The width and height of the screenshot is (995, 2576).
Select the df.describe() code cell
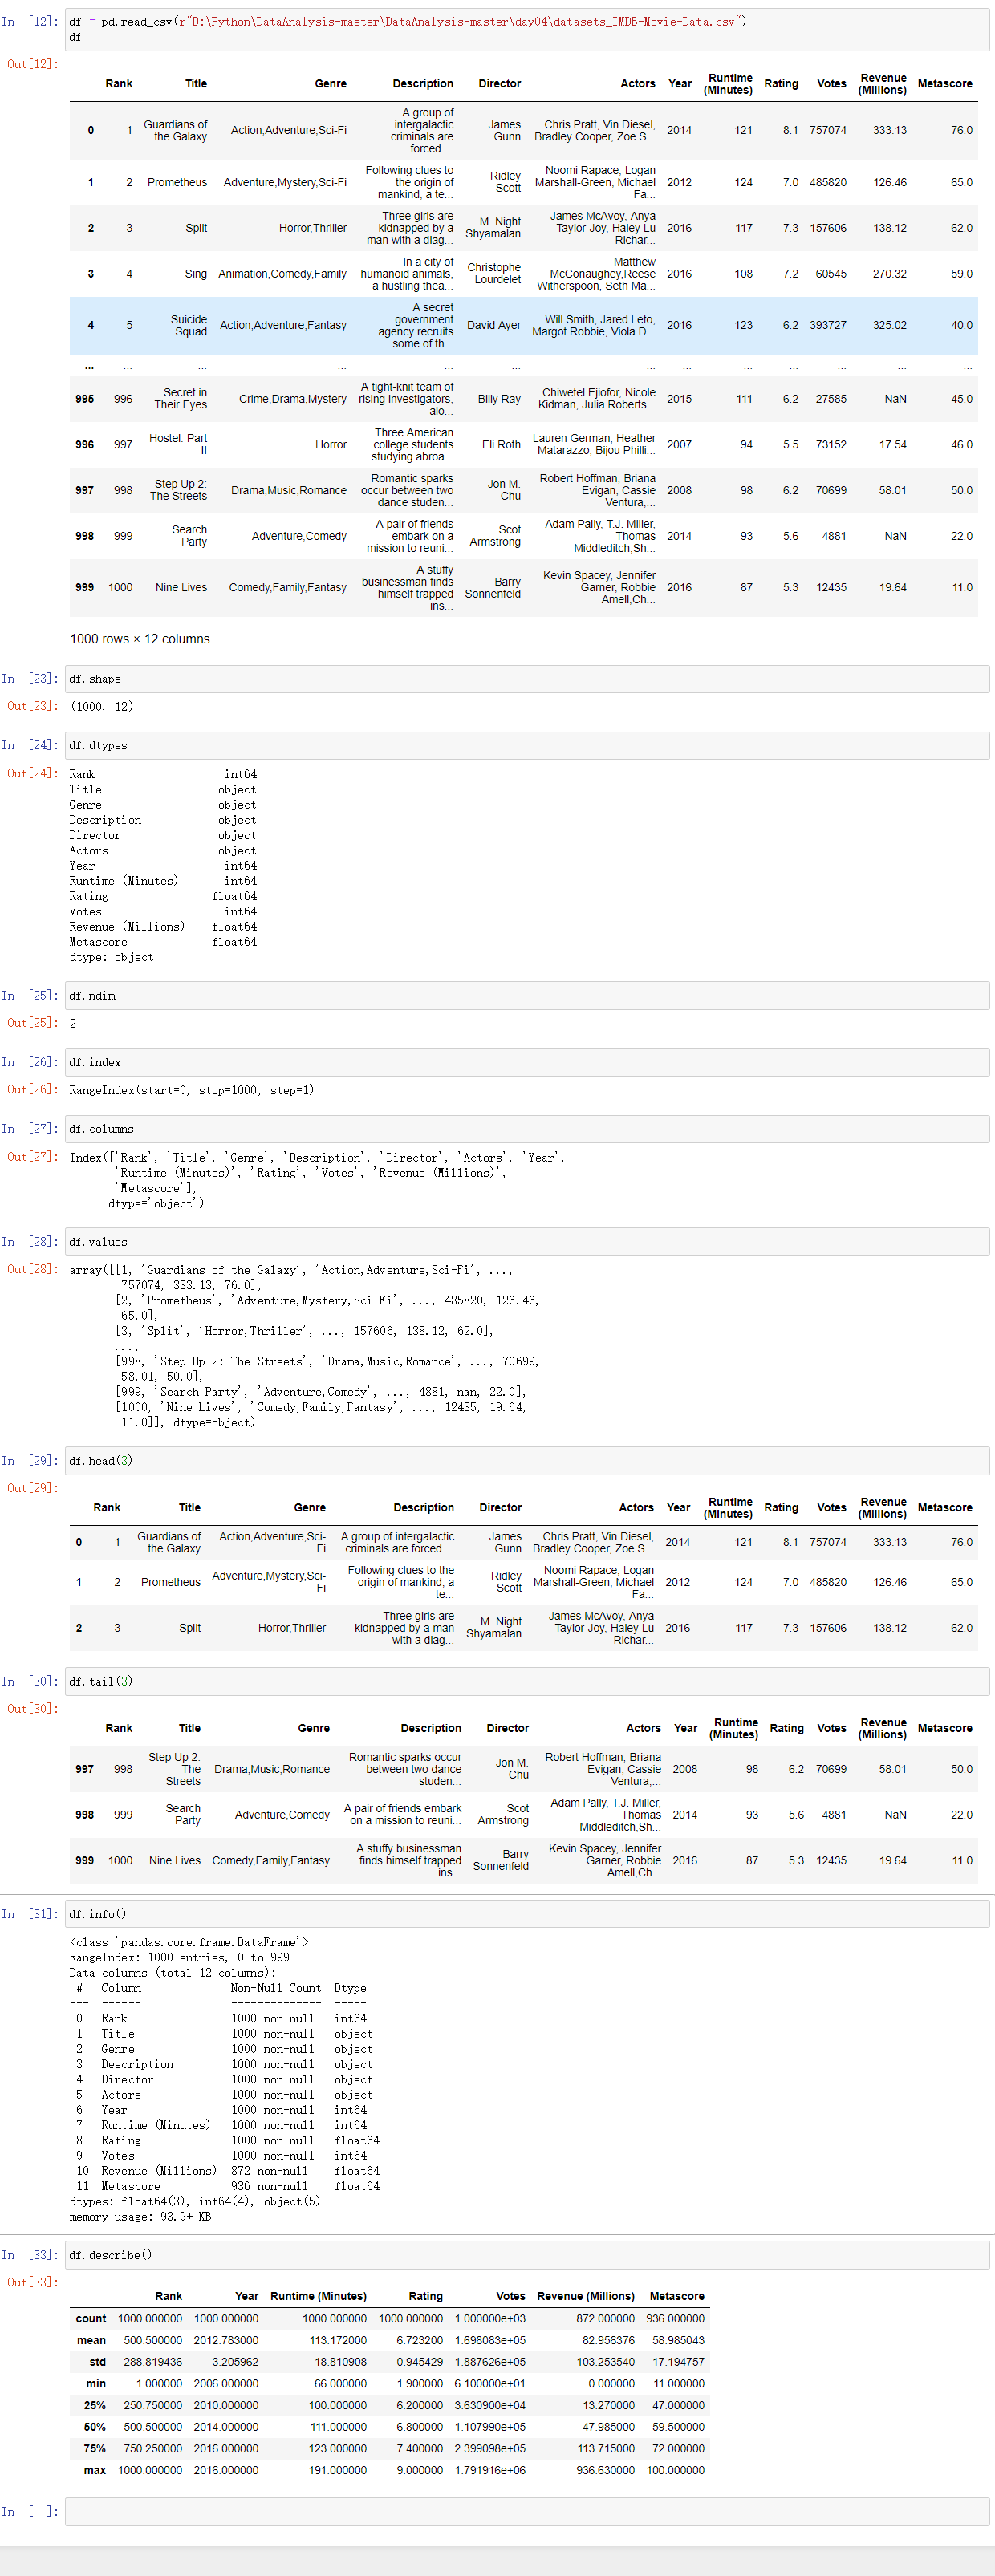526,2255
